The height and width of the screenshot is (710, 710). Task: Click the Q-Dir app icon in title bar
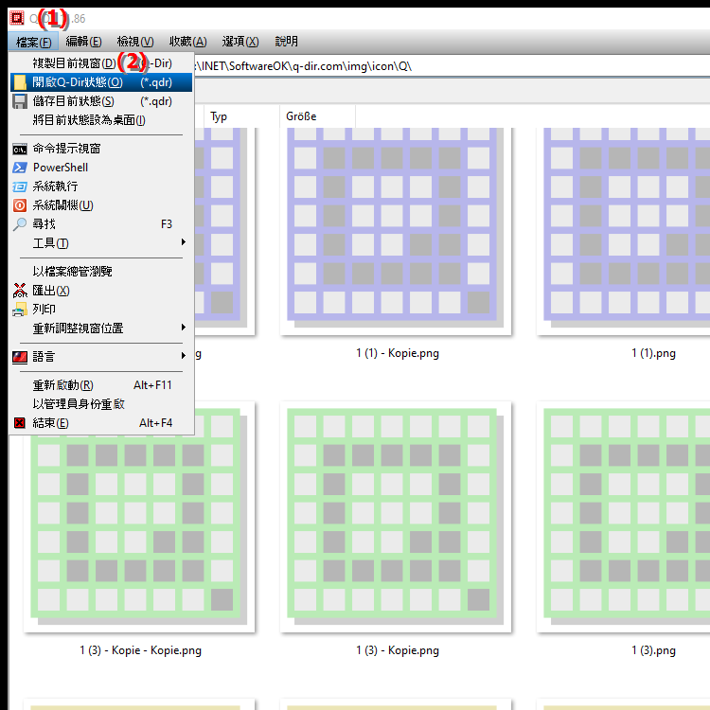pos(17,18)
